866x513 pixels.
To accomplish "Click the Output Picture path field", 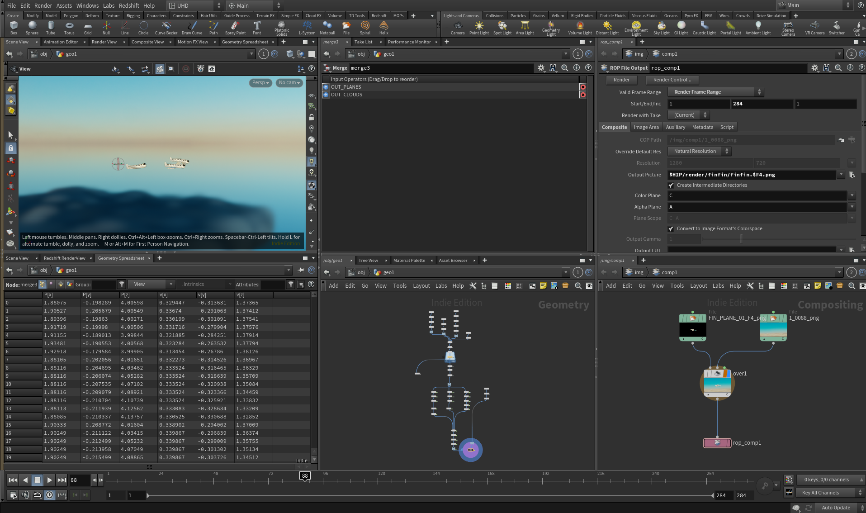I will point(752,175).
